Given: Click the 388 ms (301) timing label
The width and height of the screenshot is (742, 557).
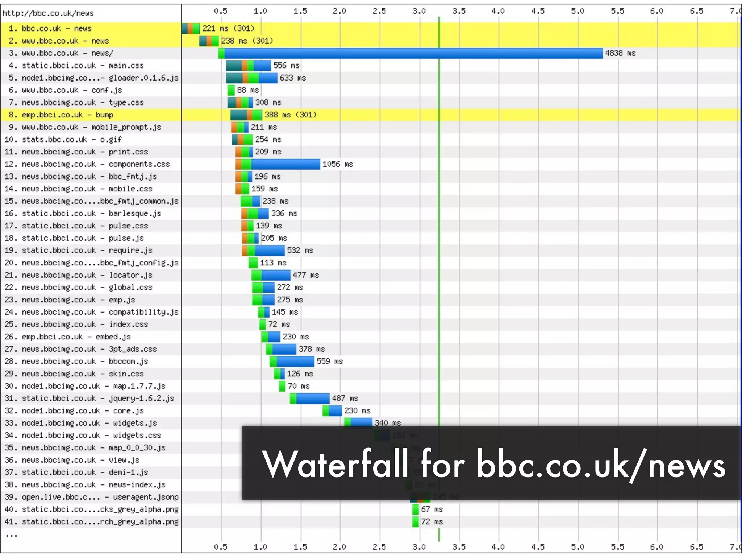Looking at the screenshot, I should click(x=291, y=115).
